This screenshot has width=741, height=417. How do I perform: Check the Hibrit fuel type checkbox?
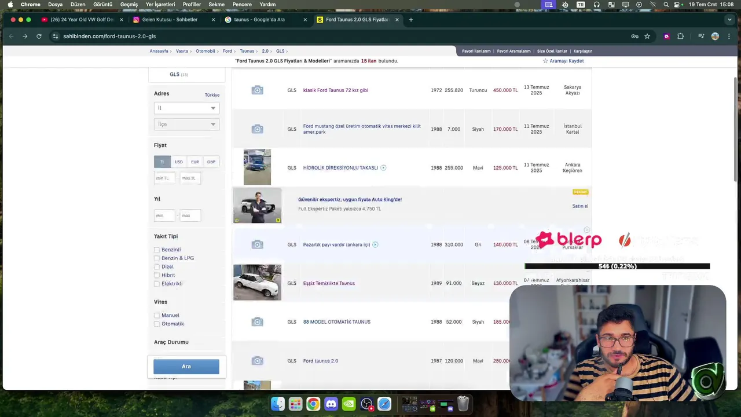tap(157, 275)
